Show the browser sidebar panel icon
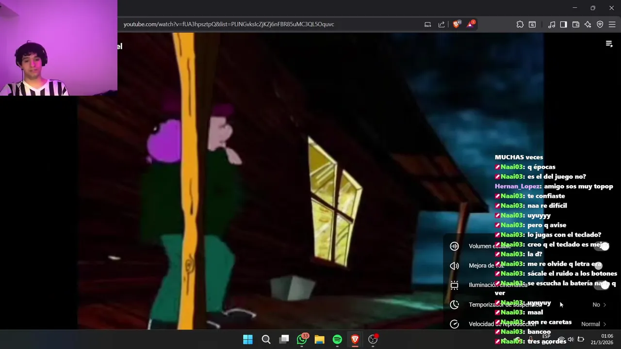The width and height of the screenshot is (621, 349). [x=563, y=24]
